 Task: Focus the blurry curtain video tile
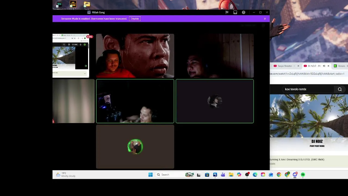(x=73, y=101)
